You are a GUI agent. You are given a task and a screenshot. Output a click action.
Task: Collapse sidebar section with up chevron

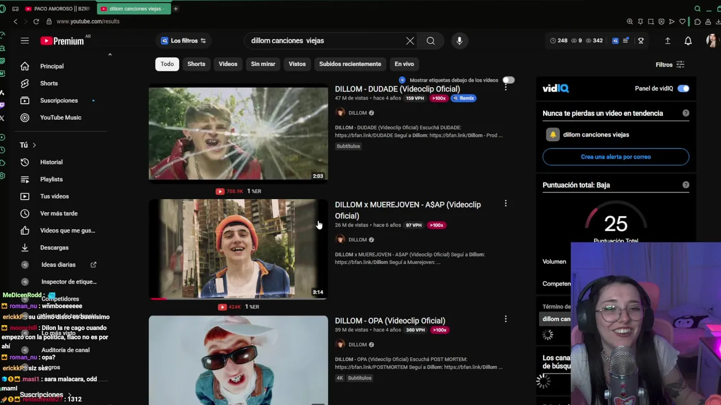(x=110, y=55)
